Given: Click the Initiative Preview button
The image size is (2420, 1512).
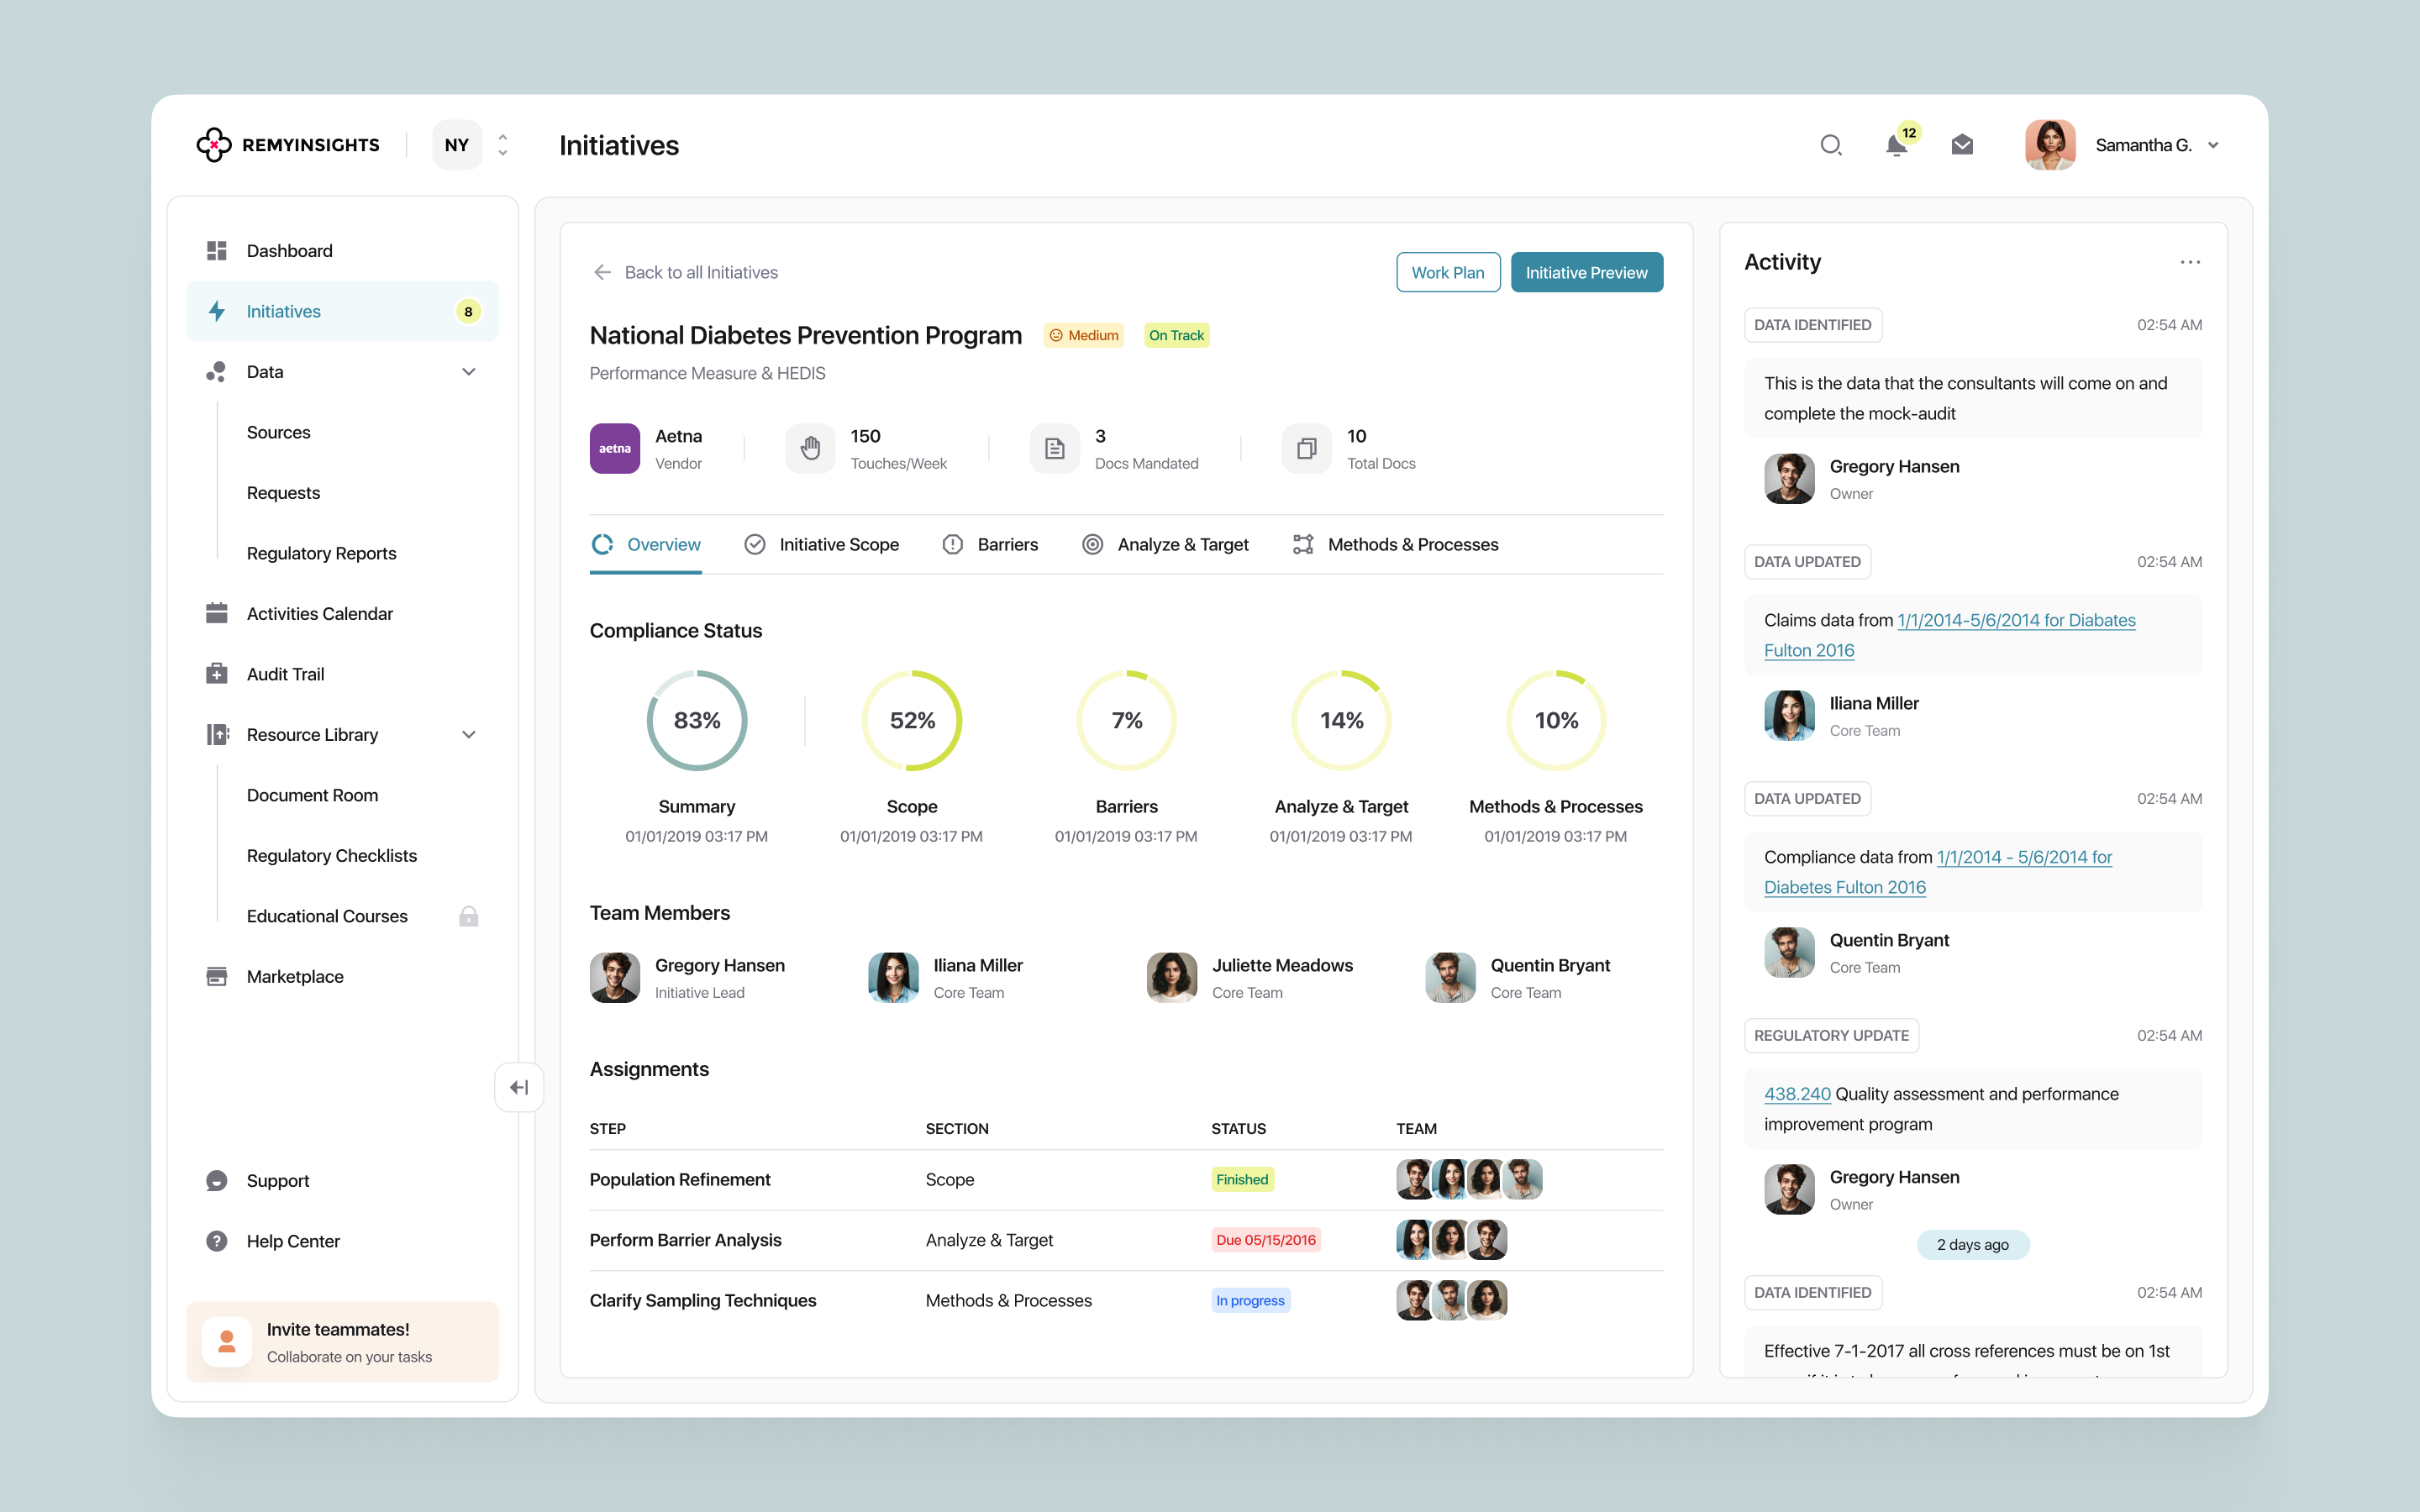Looking at the screenshot, I should click(1586, 272).
